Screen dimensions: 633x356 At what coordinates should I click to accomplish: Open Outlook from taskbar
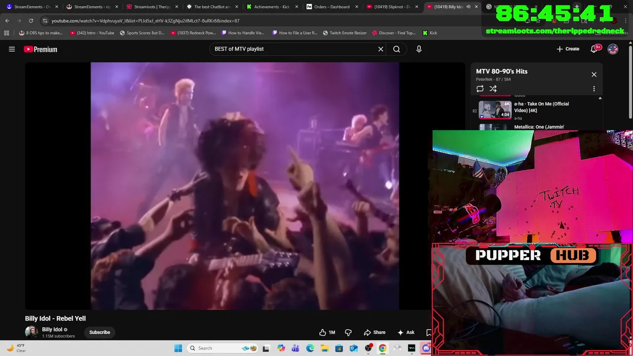click(x=354, y=348)
